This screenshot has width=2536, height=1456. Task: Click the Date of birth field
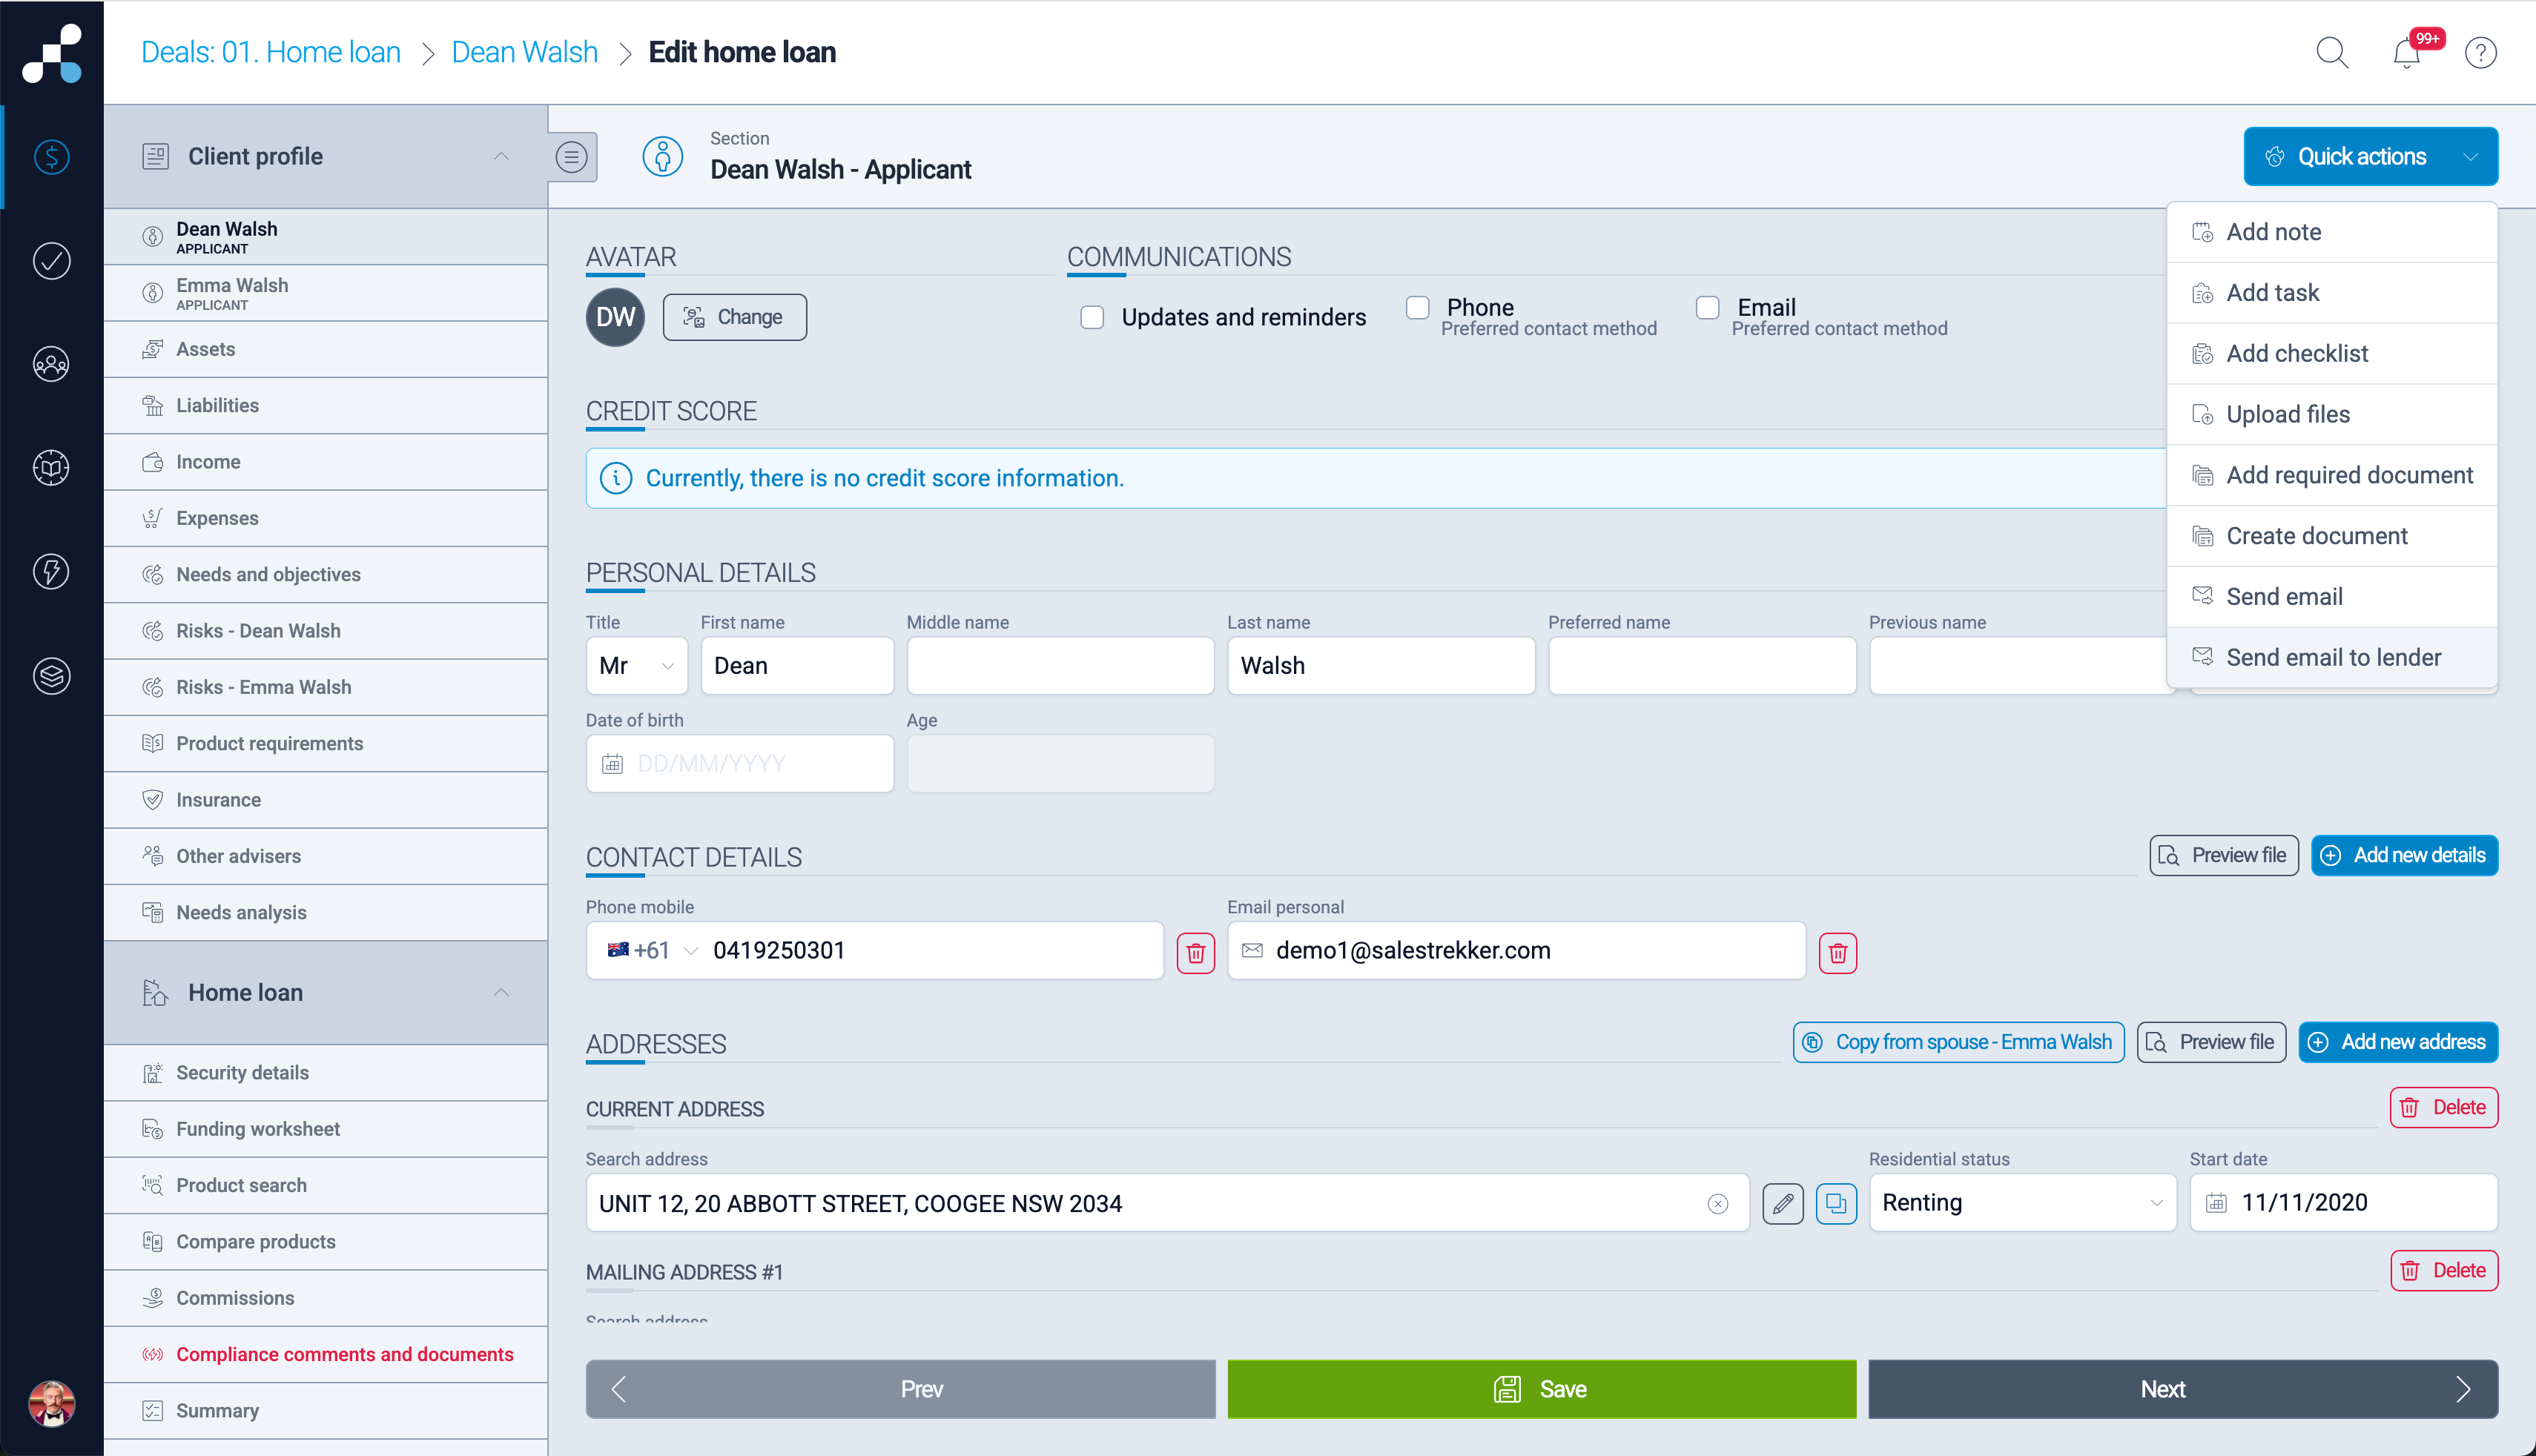pos(740,764)
